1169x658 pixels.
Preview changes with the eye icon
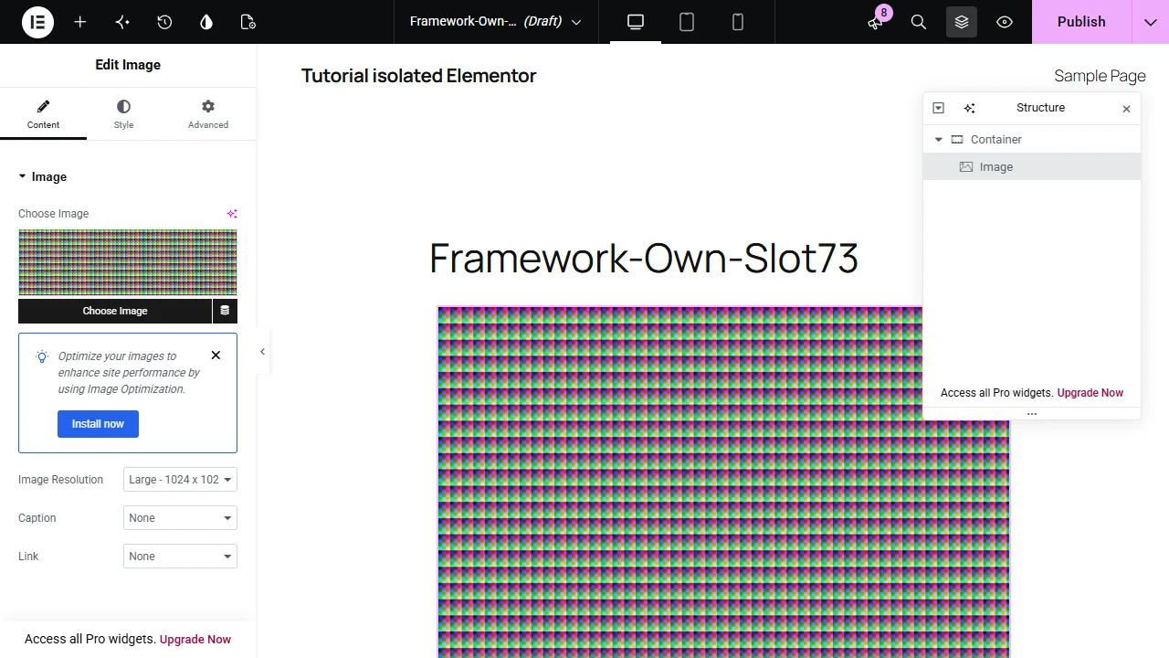(x=1005, y=22)
